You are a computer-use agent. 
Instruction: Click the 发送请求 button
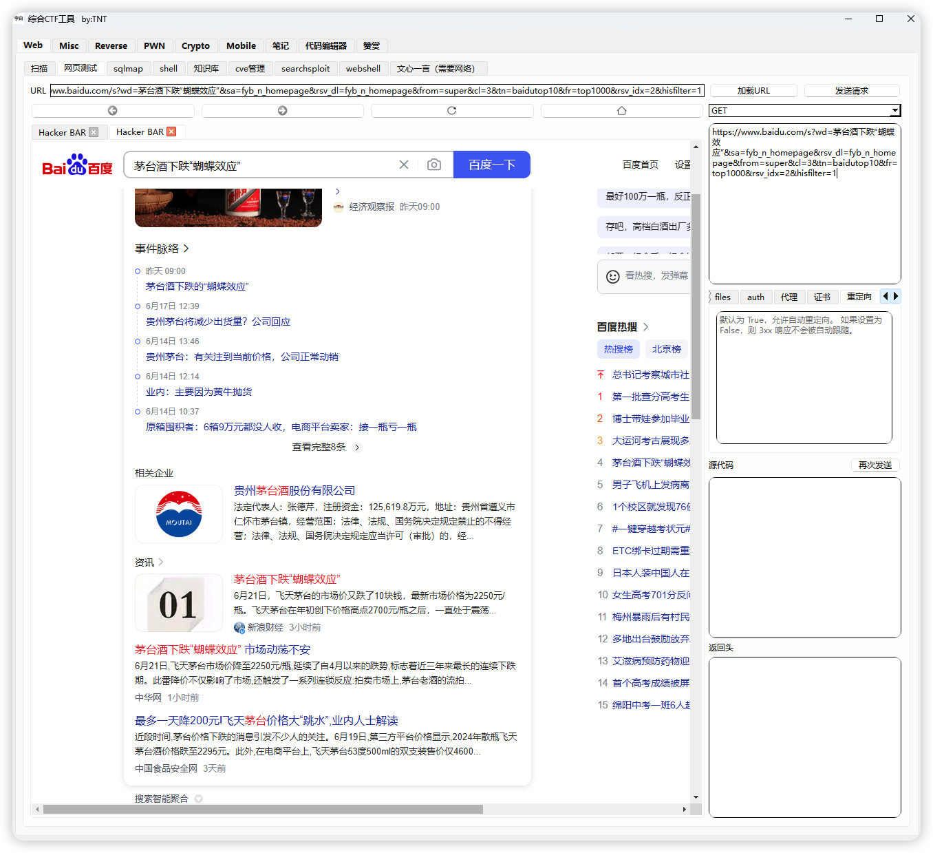(x=852, y=90)
